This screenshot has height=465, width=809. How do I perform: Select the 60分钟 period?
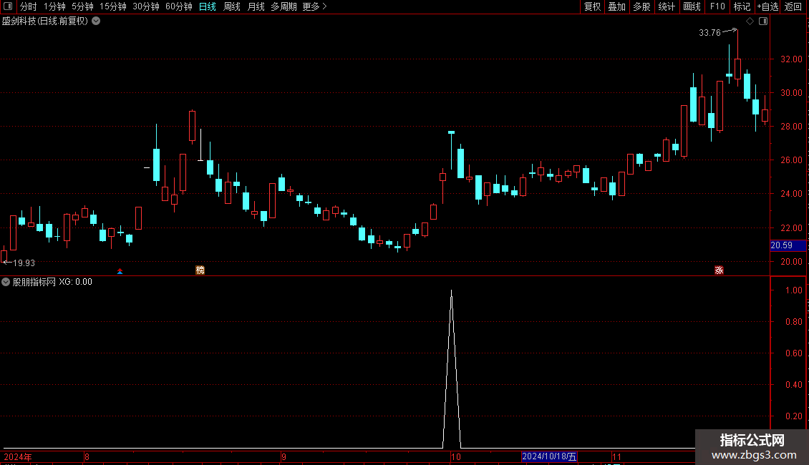coord(178,6)
